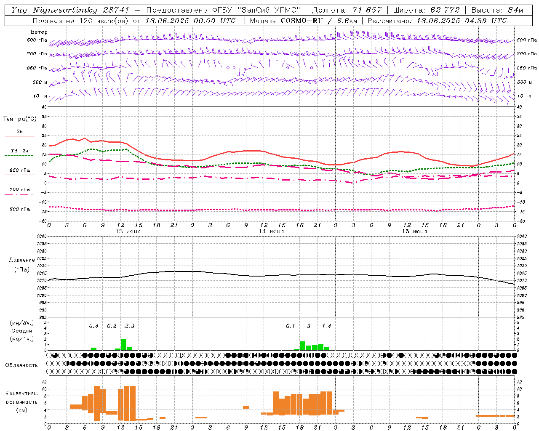Click the '850 гПа' temperature legend entry
This screenshot has width=539, height=431.
(20, 170)
